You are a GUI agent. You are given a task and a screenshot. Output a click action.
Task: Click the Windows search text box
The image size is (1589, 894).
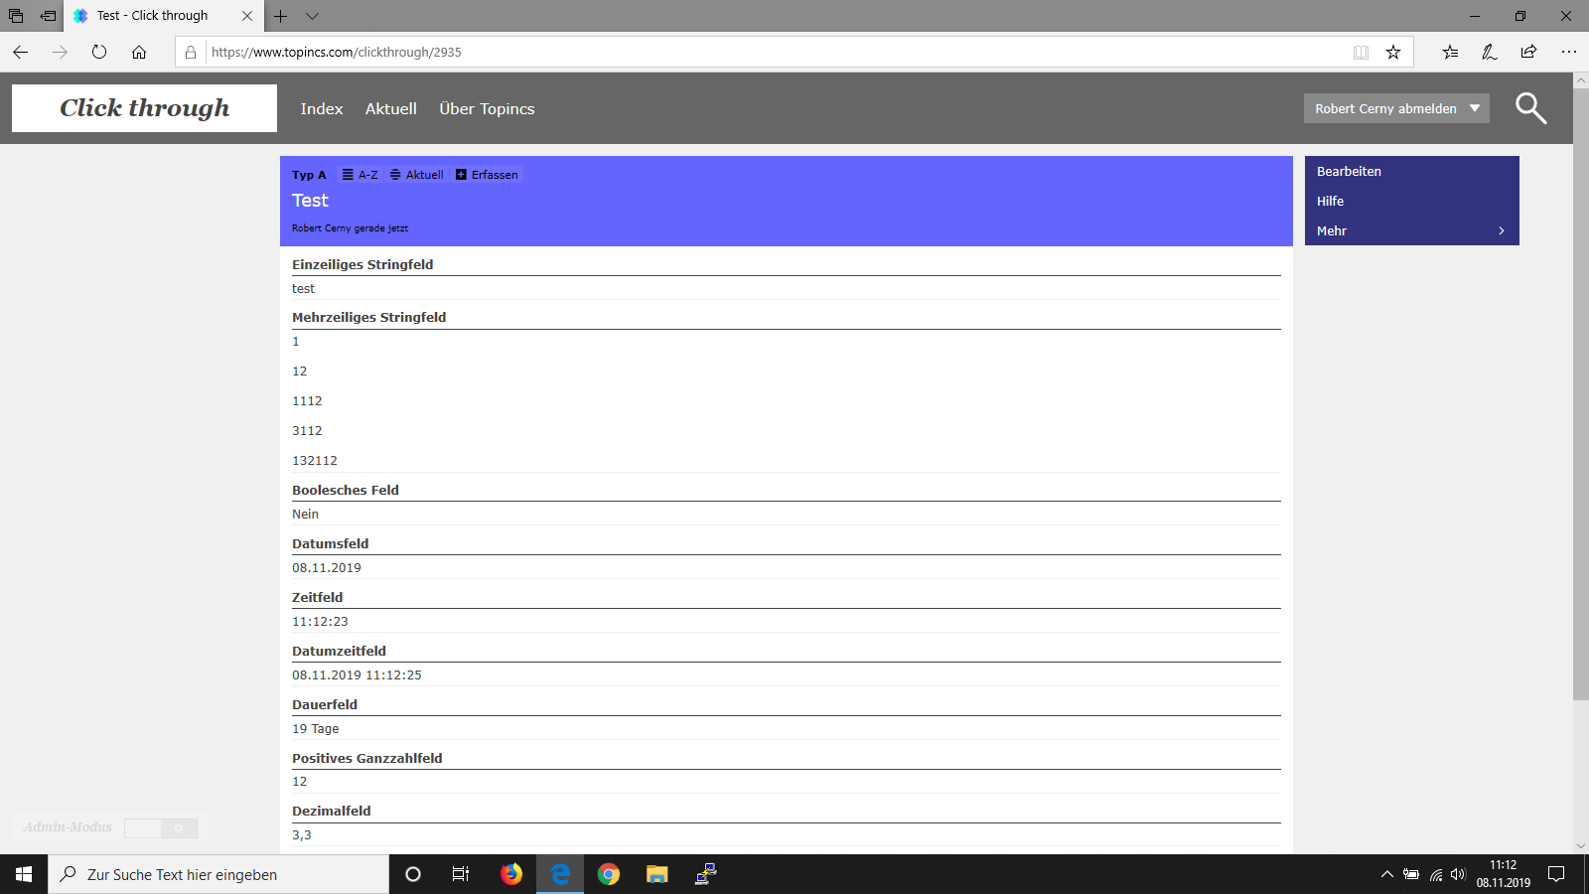[218, 874]
